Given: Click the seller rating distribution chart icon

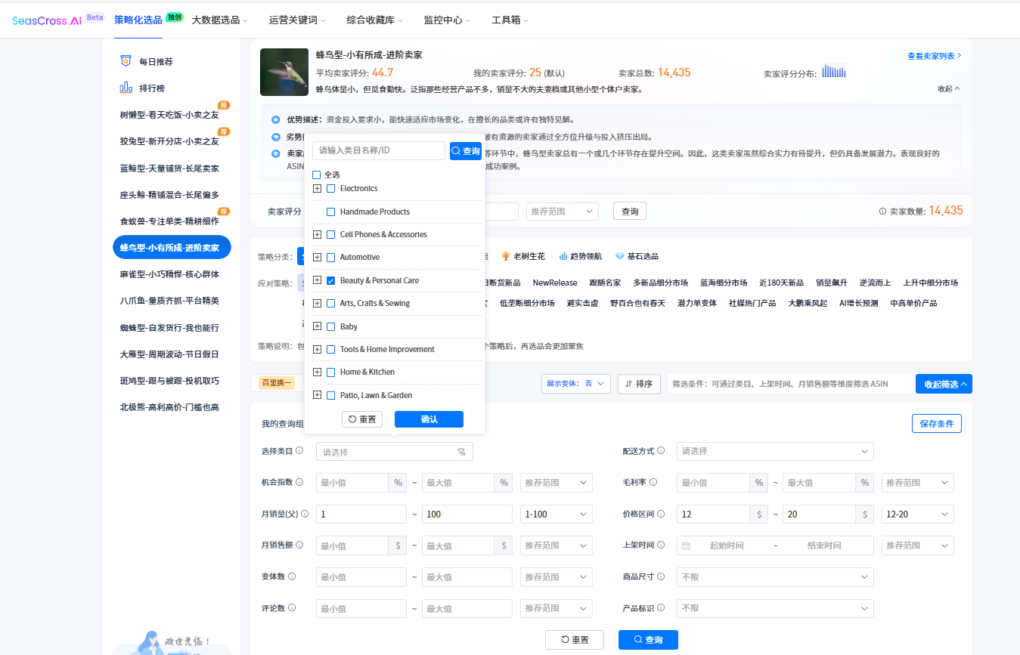Looking at the screenshot, I should pyautogui.click(x=834, y=72).
